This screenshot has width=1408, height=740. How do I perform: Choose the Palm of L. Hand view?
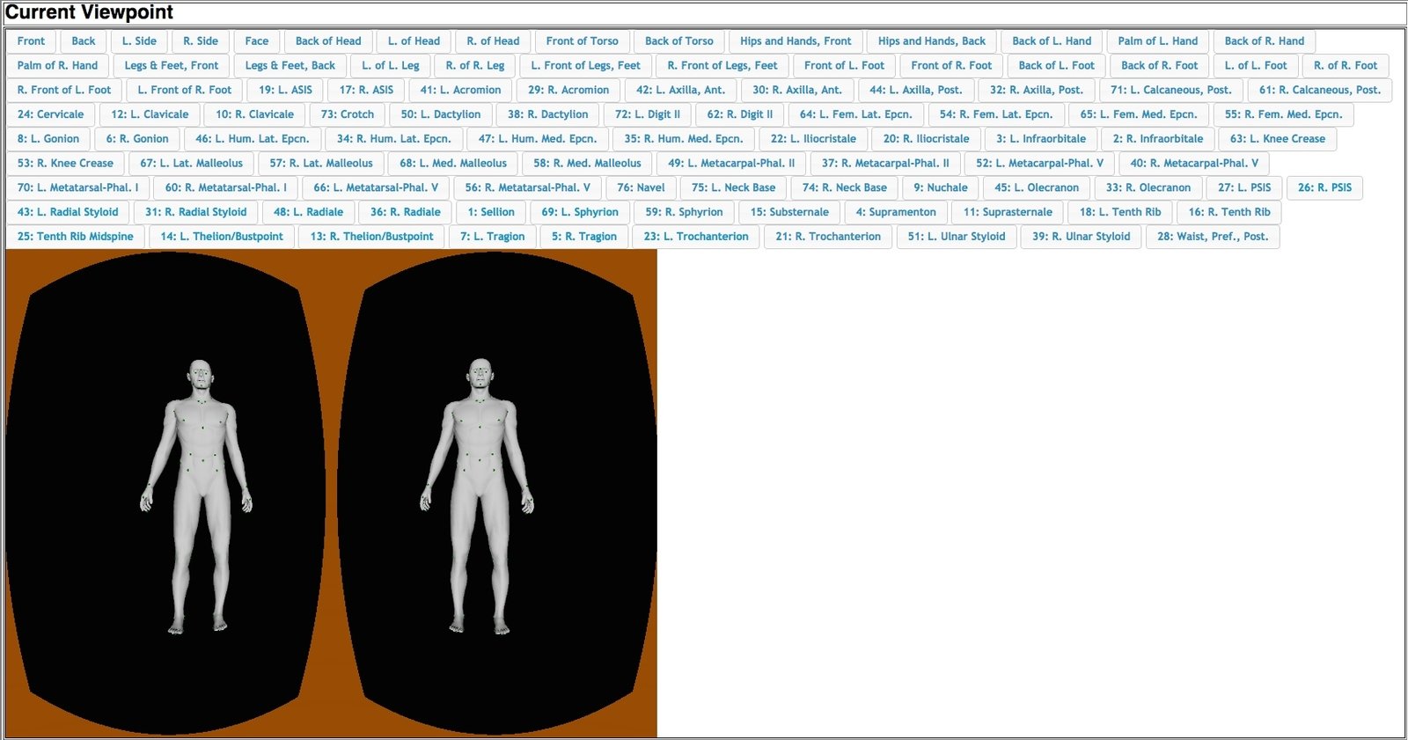tap(1157, 41)
